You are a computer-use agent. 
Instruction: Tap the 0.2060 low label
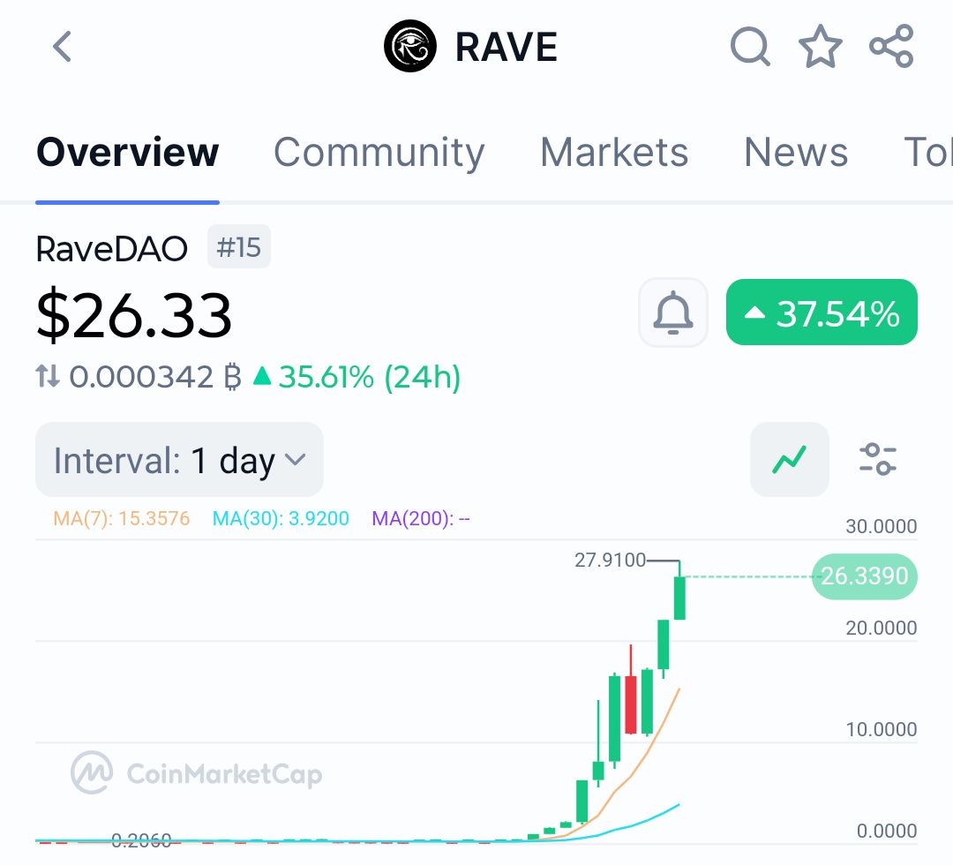[141, 840]
